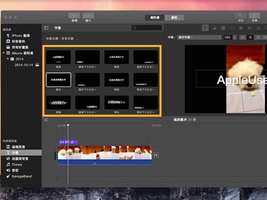267x200 pixels.
Task: Select the 標準 (Standard) title thumbnail
Action: pyautogui.click(x=59, y=56)
